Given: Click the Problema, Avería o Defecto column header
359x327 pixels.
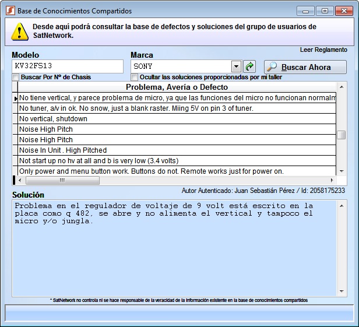Looking at the screenshot, I should 177,87.
